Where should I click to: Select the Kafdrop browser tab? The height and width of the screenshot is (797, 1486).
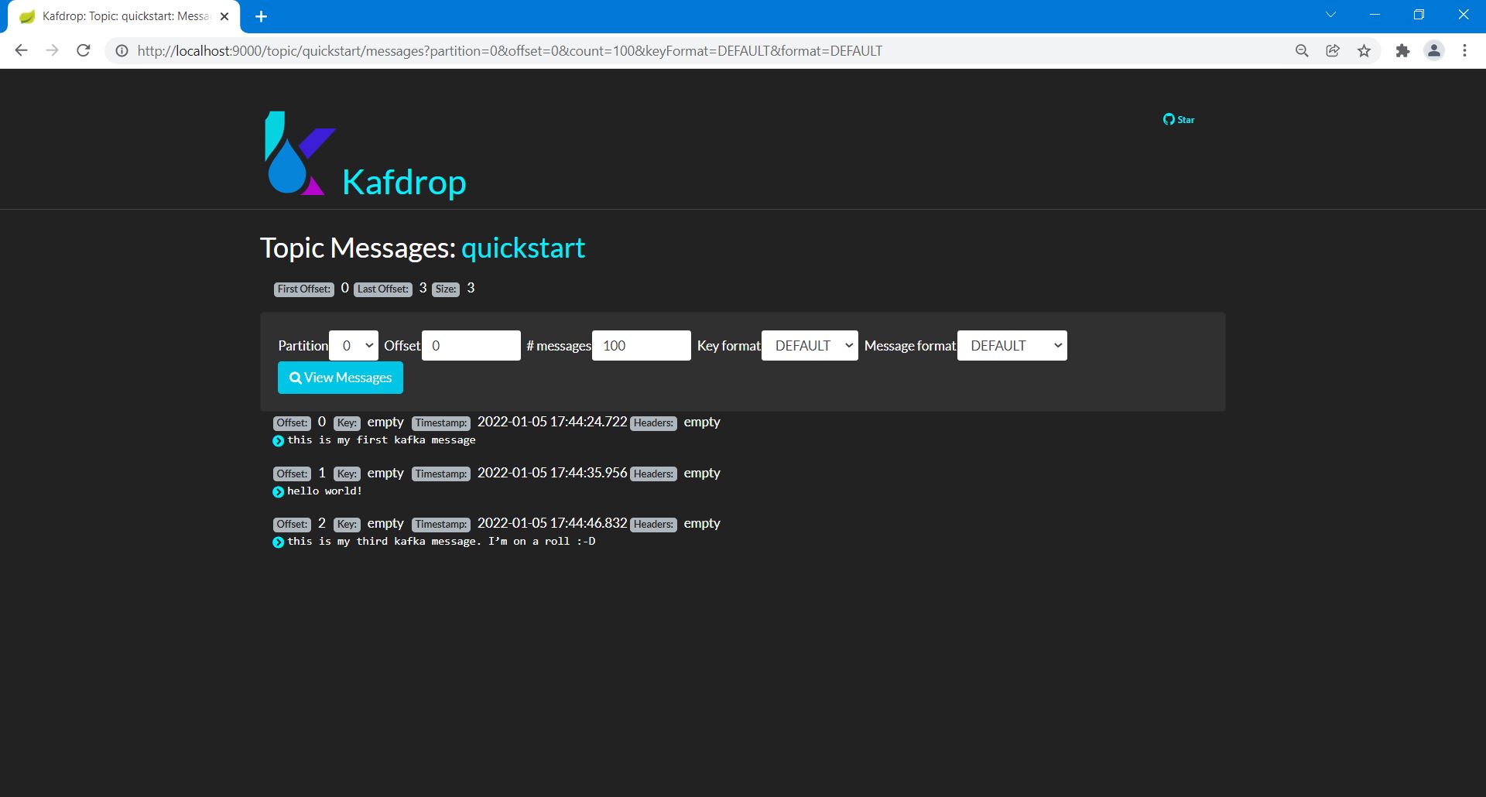(124, 16)
